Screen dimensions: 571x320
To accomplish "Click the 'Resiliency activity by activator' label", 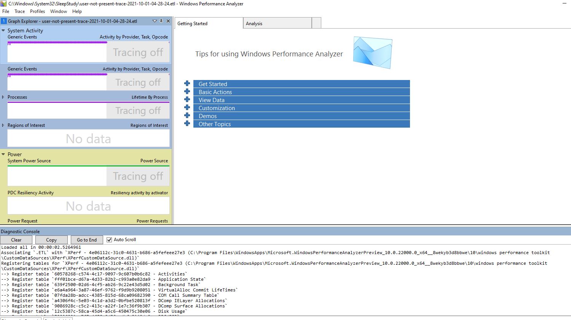I will point(139,193).
